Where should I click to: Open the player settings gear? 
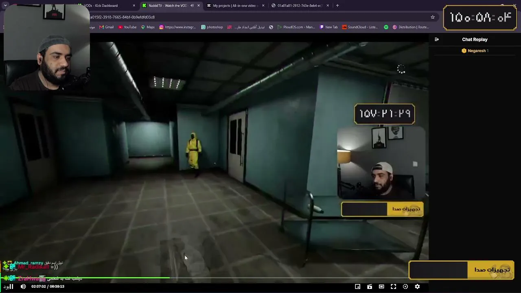point(417,286)
